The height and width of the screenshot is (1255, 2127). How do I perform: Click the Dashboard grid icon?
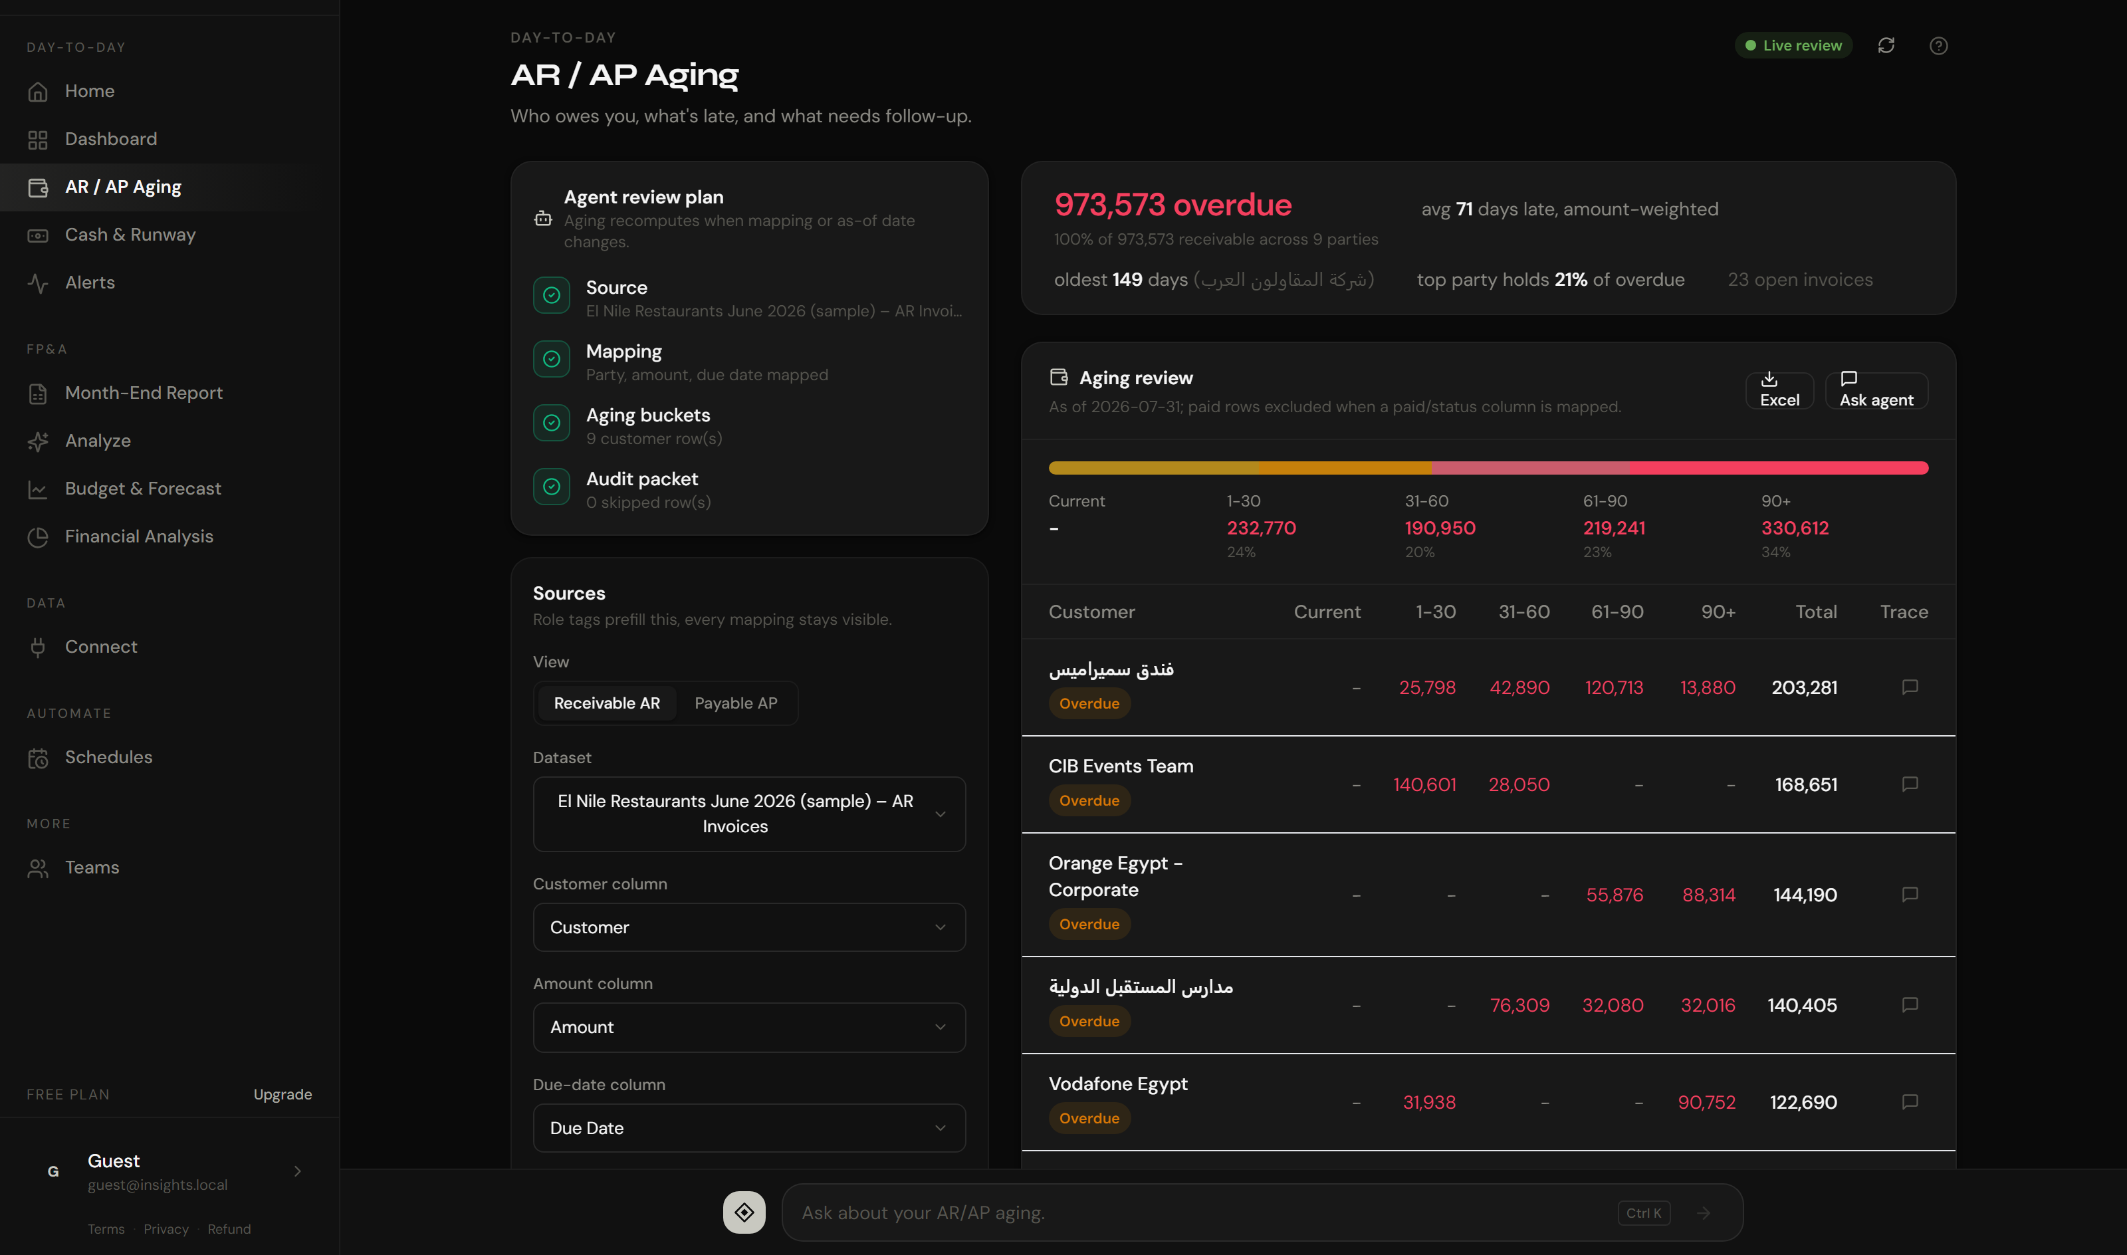[x=37, y=140]
